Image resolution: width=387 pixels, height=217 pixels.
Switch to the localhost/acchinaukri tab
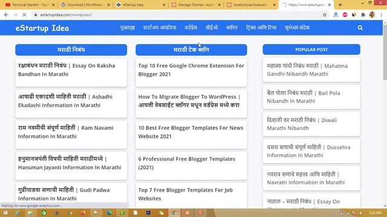tap(250, 5)
